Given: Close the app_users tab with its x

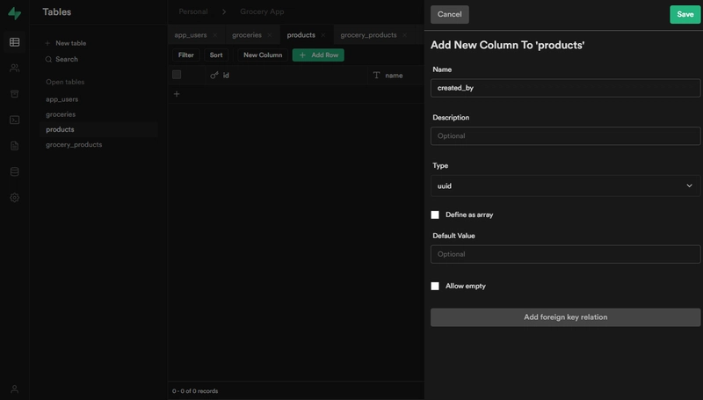Looking at the screenshot, I should (214, 35).
